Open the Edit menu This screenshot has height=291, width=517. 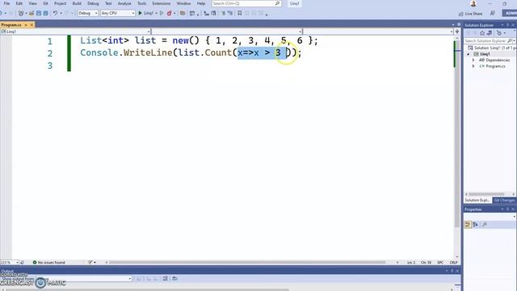(19, 3)
